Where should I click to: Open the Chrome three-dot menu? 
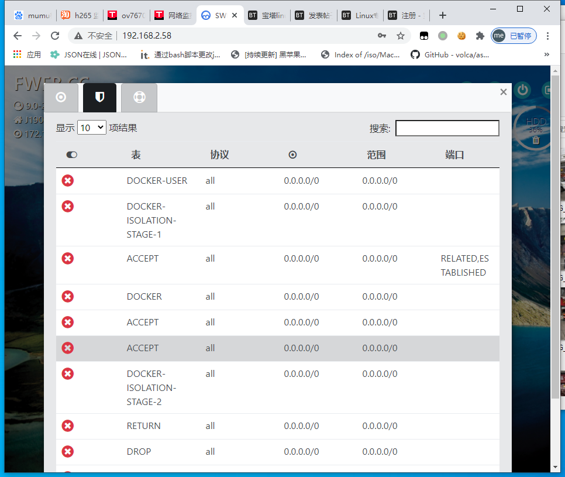tap(548, 36)
